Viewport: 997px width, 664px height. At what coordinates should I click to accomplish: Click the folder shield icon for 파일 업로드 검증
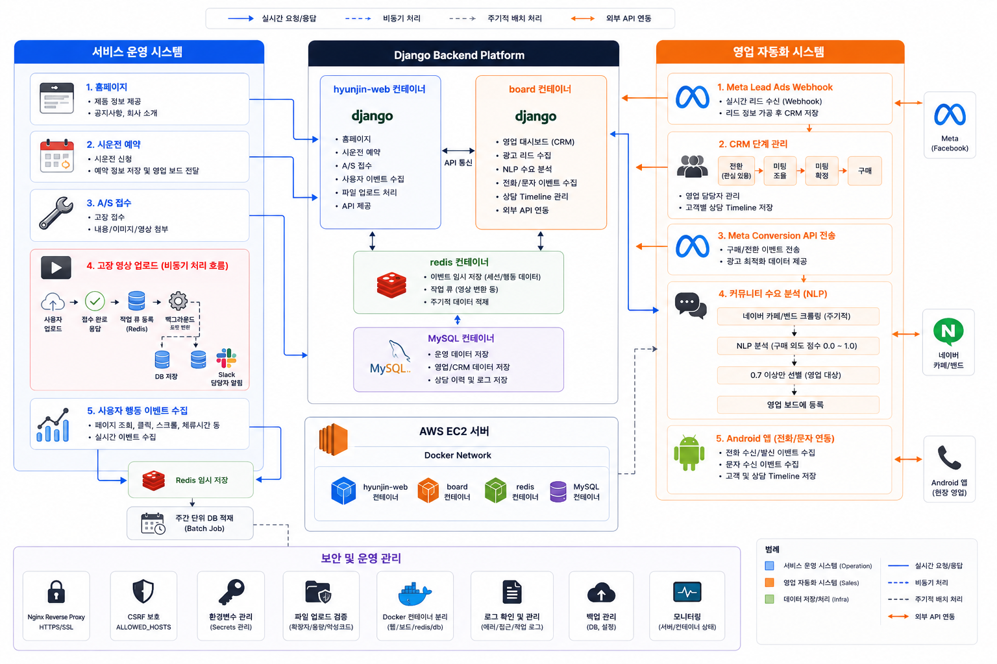319,592
